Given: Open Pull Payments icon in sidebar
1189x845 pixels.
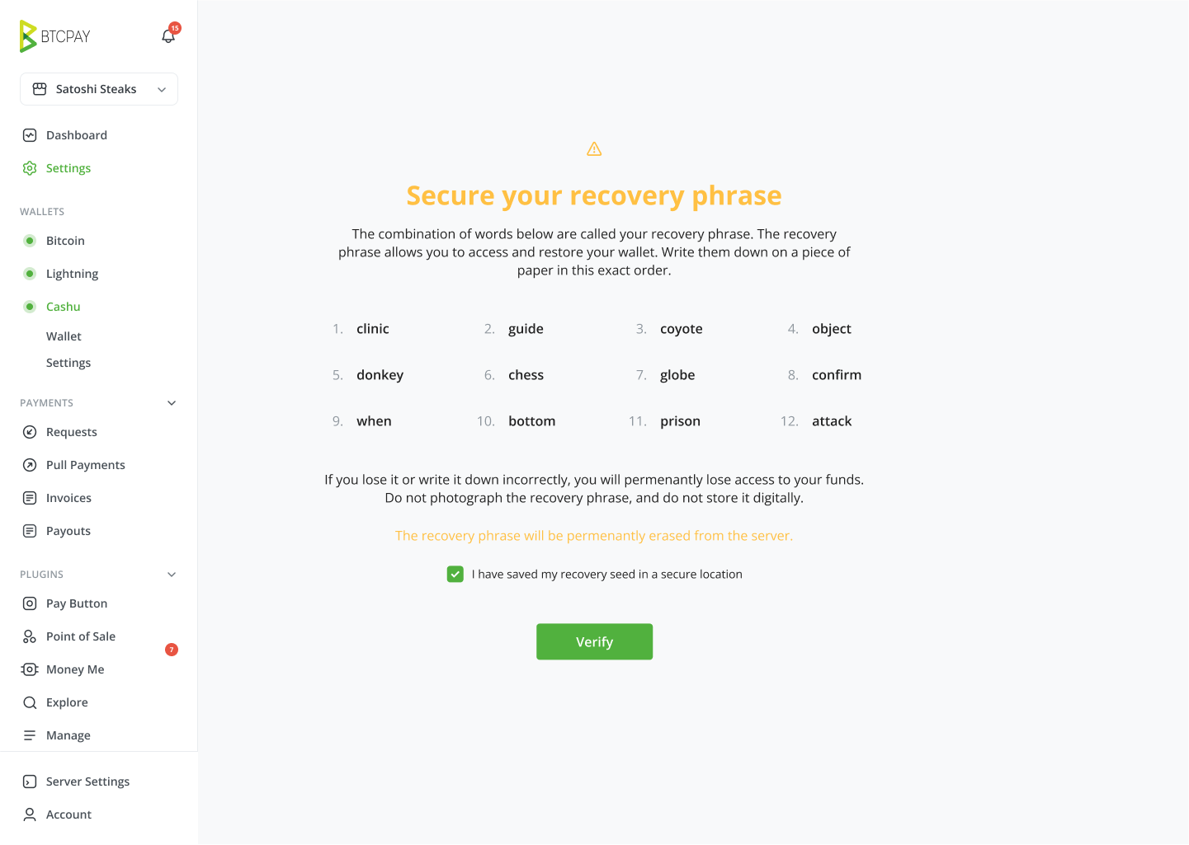Looking at the screenshot, I should point(30,465).
